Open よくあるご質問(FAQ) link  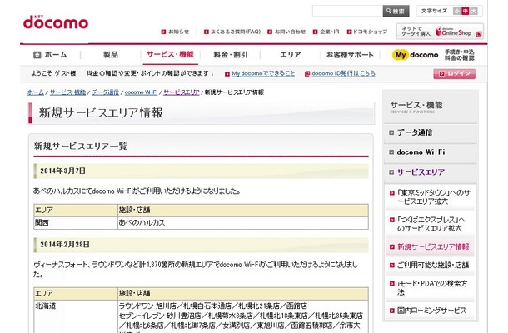(x=236, y=32)
